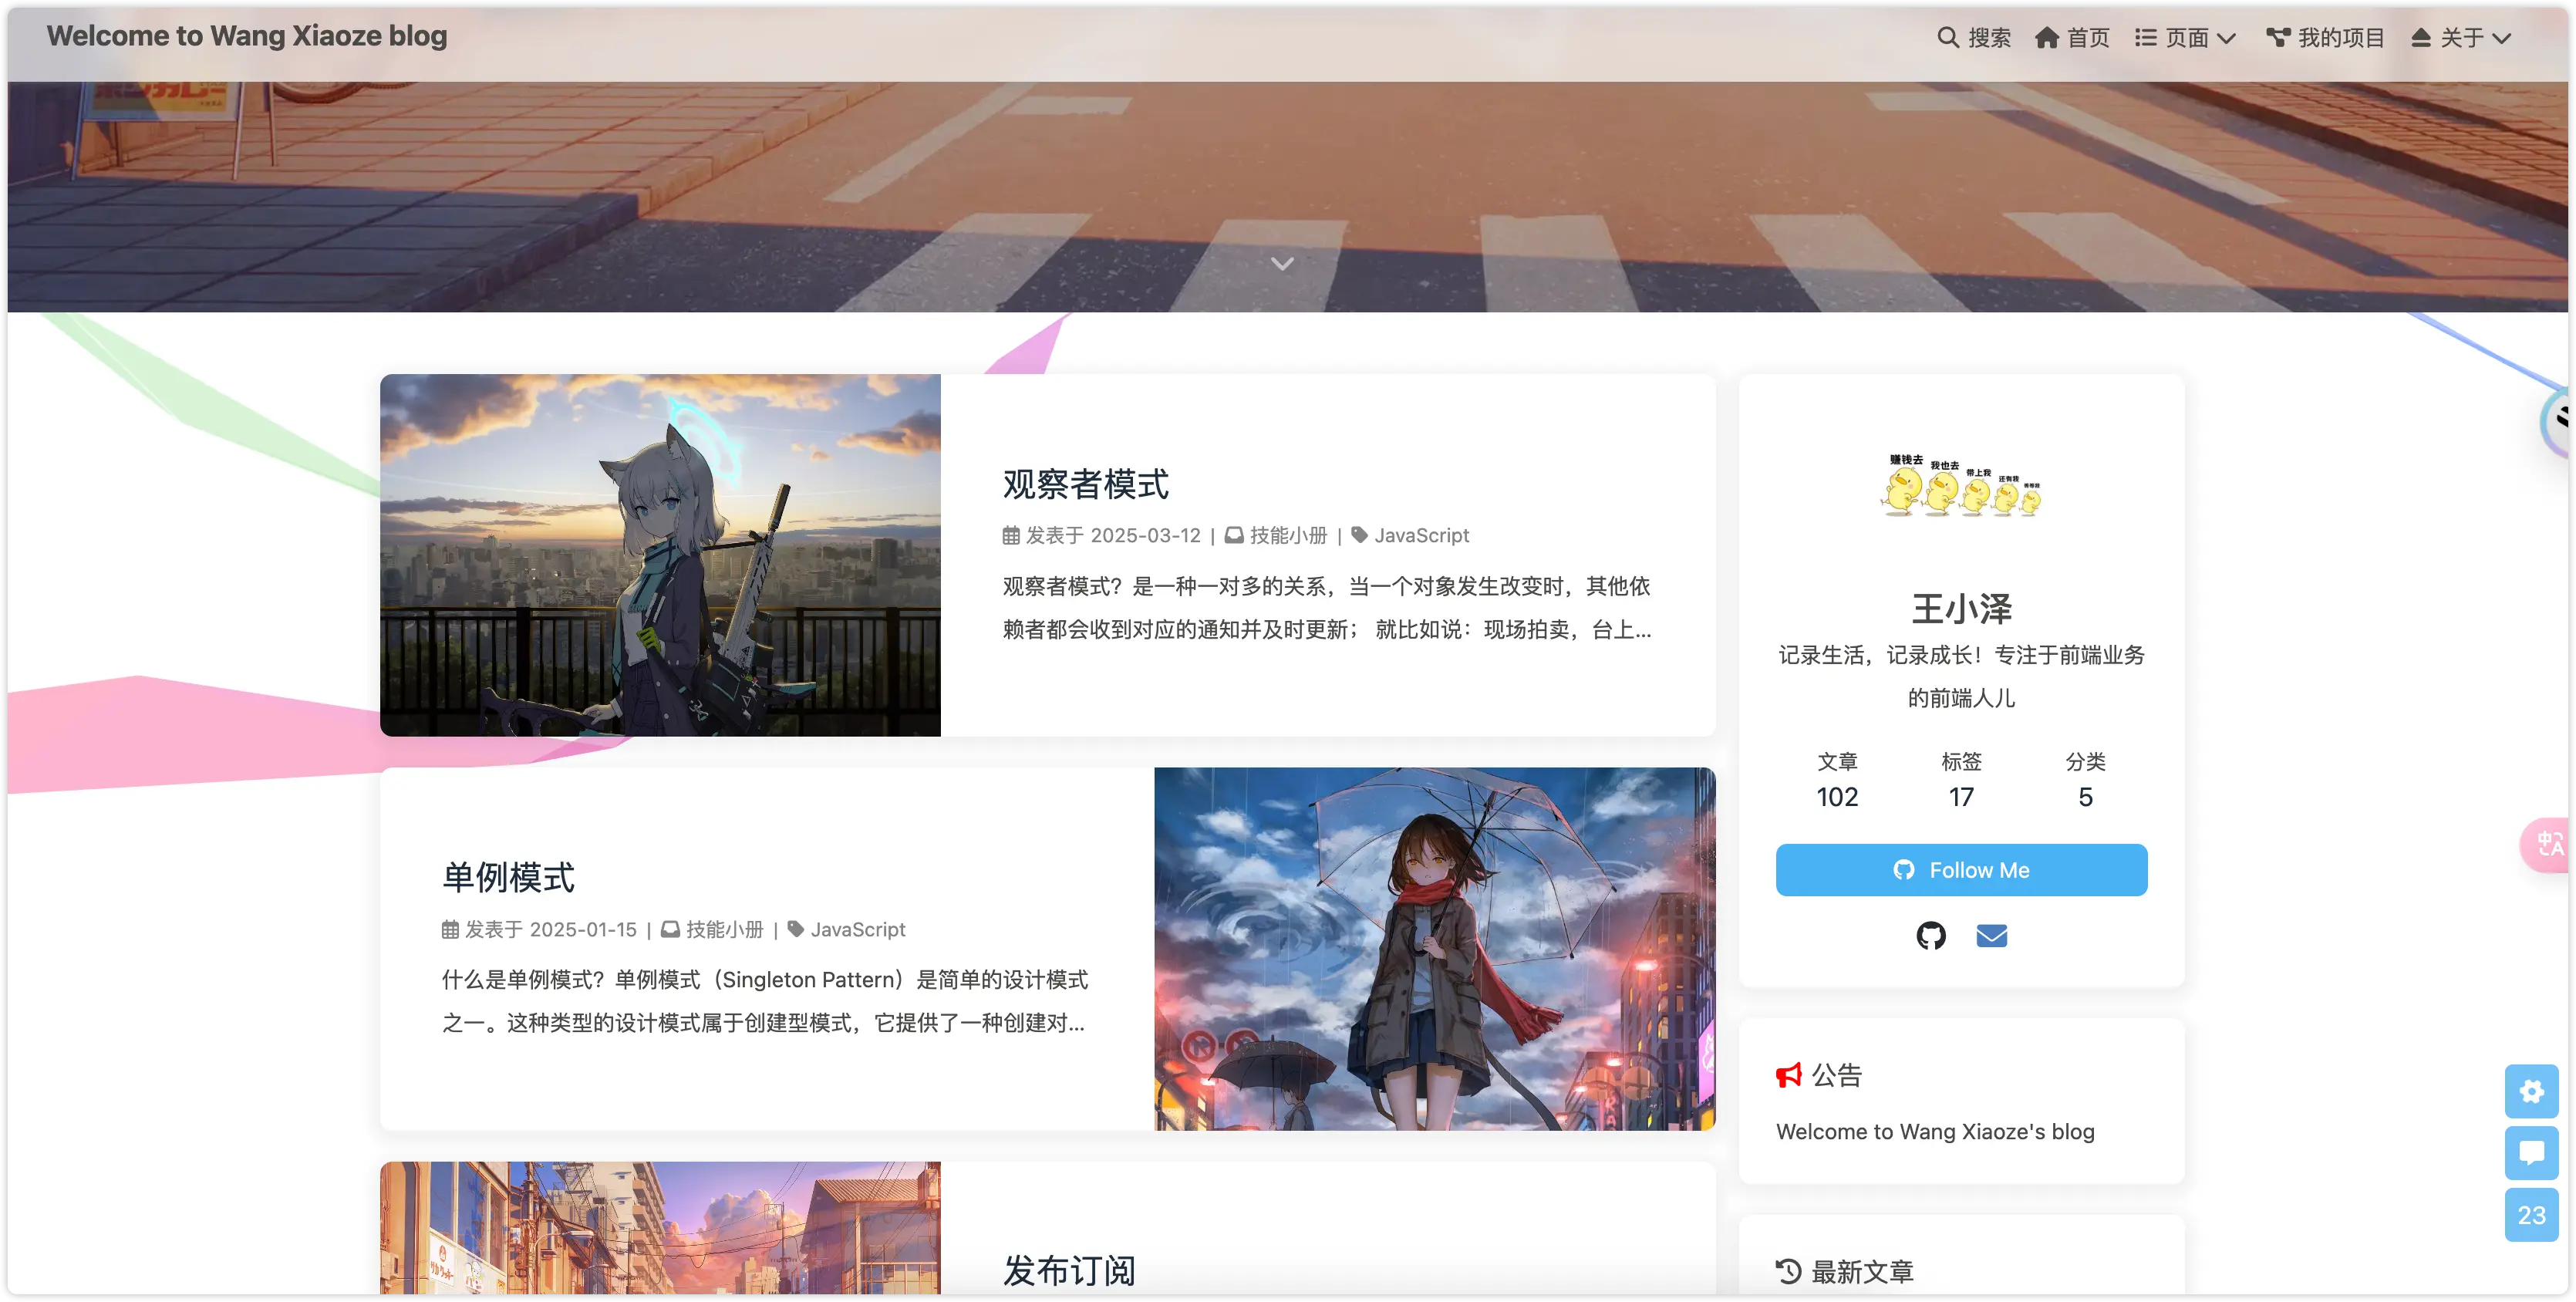The height and width of the screenshot is (1302, 2576).
Task: Click 技能小册 category of 单例模式 post
Action: tap(724, 929)
